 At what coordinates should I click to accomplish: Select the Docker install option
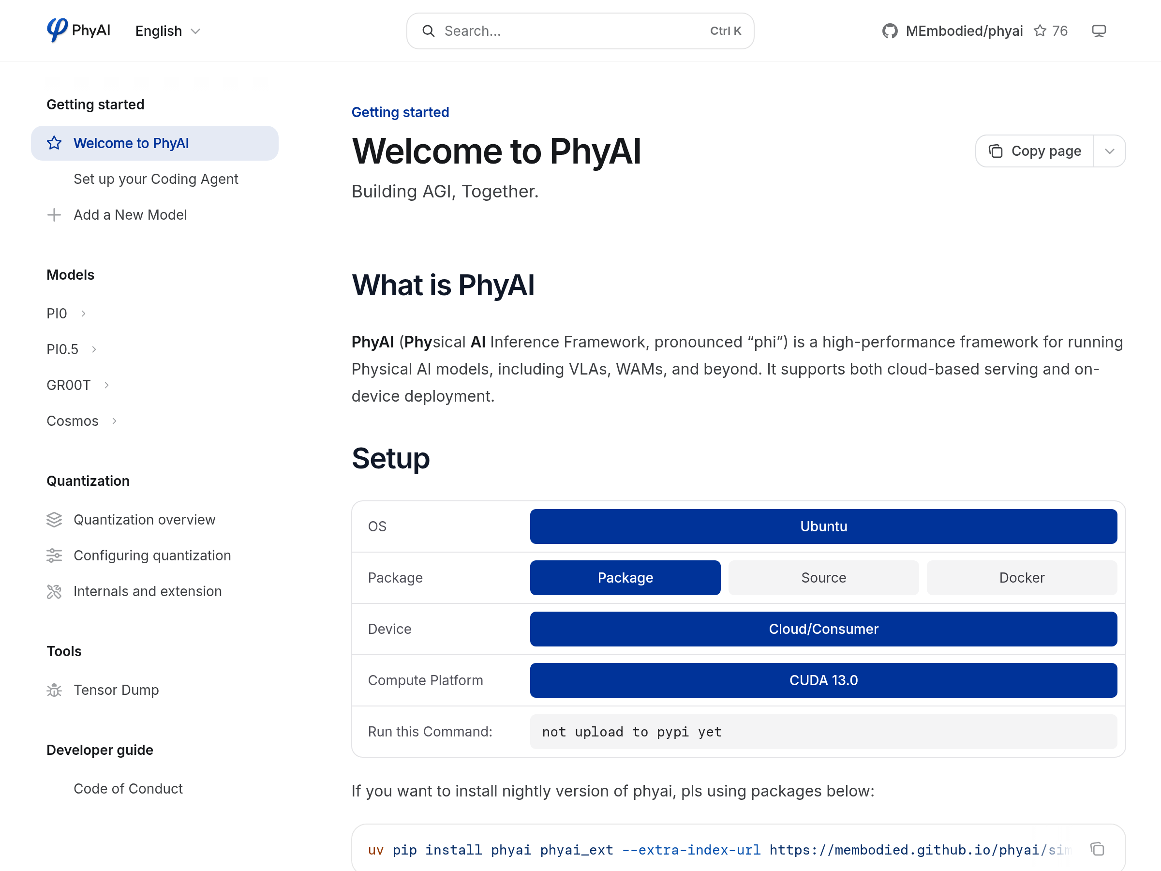[x=1021, y=577]
